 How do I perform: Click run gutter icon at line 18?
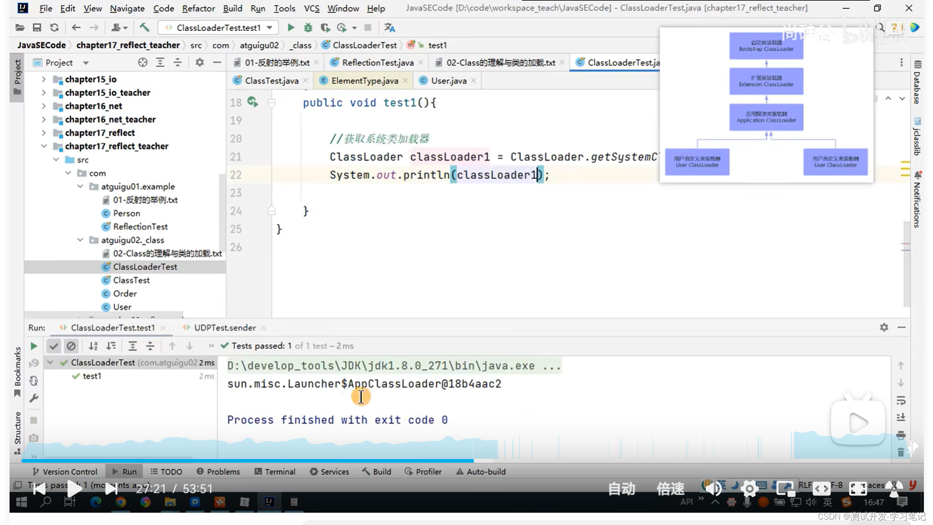point(253,102)
